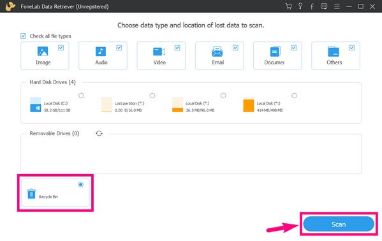382x241 pixels.
Task: Click the Audio music note icon
Action: click(x=101, y=52)
